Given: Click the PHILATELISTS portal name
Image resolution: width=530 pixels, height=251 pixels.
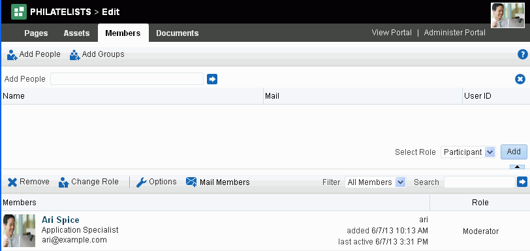Looking at the screenshot, I should [61, 12].
